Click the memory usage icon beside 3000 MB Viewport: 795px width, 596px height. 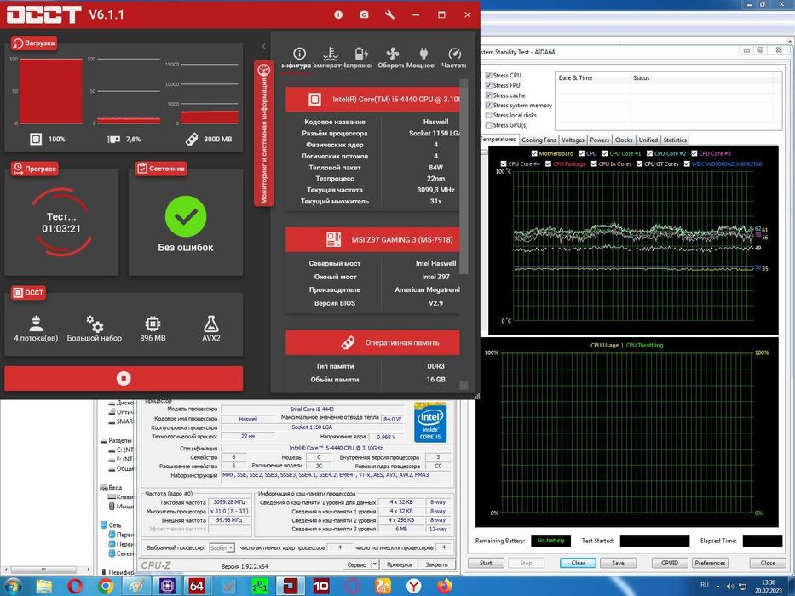point(192,139)
